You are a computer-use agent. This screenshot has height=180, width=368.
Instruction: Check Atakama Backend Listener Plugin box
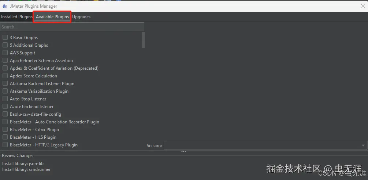click(x=5, y=83)
